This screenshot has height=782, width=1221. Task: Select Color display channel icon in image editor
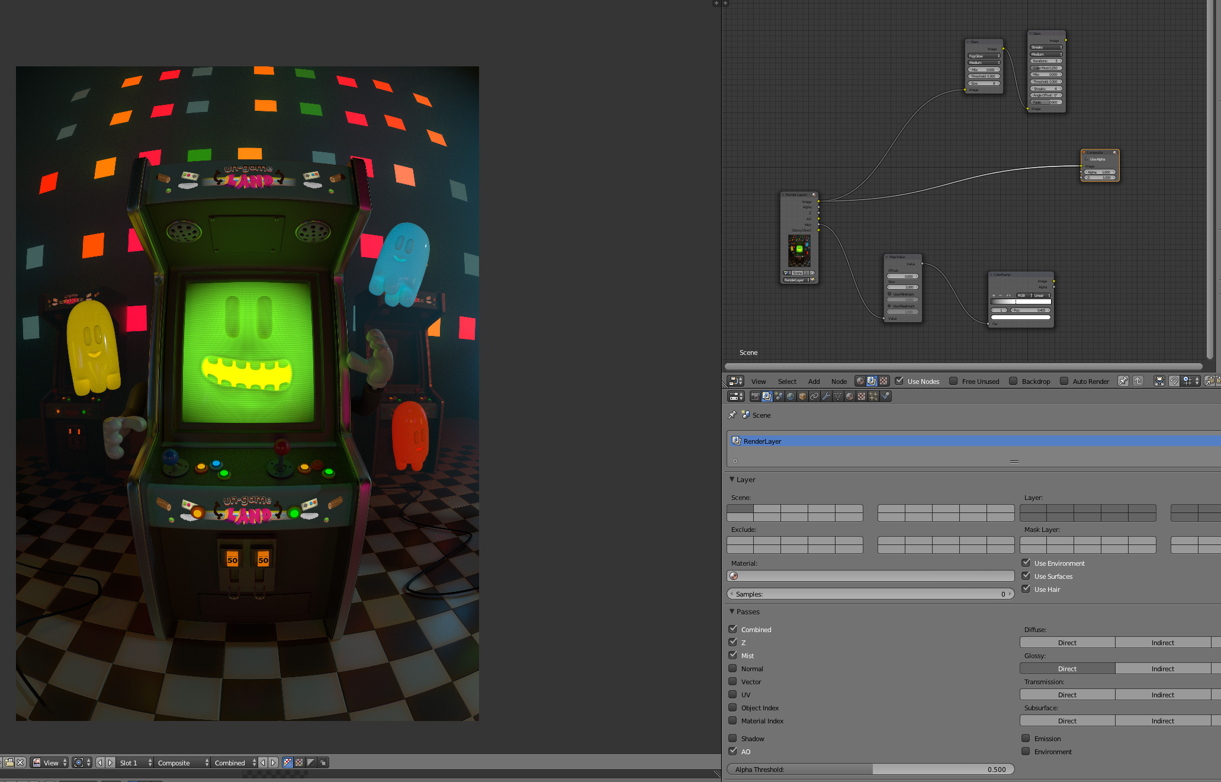299,762
